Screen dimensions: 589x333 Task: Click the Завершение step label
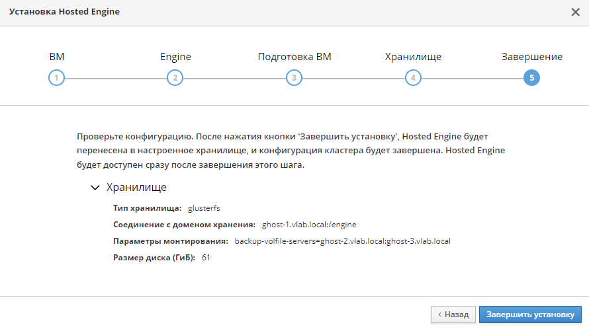[532, 57]
